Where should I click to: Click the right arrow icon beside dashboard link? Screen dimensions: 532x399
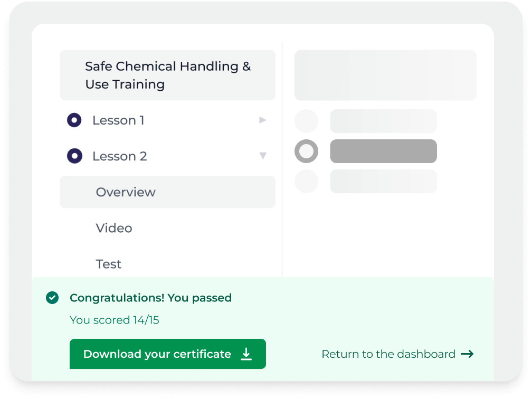pyautogui.click(x=467, y=354)
